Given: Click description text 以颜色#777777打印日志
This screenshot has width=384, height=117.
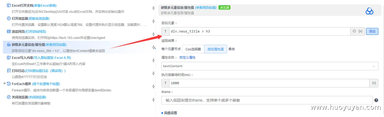Looking at the screenshot, I should tap(29, 77).
